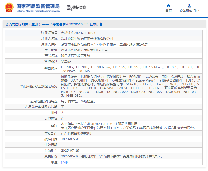208x171 pixels.
Task: Go to 首页 link
Action: [168, 11]
